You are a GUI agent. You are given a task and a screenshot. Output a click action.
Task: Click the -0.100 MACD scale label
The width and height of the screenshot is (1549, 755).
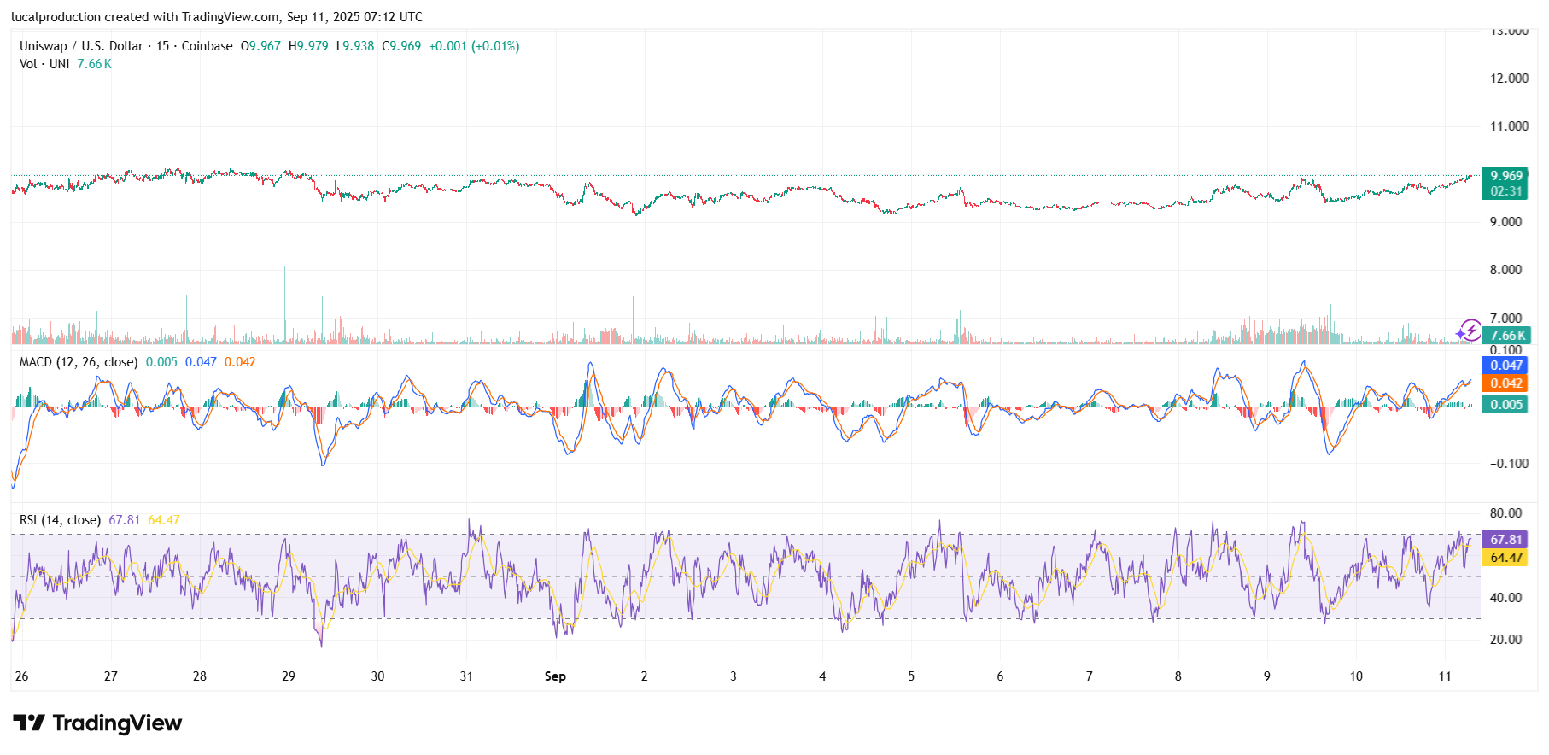coord(1509,464)
